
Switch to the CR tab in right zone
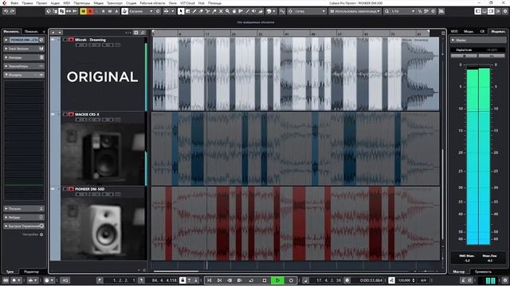[482, 32]
